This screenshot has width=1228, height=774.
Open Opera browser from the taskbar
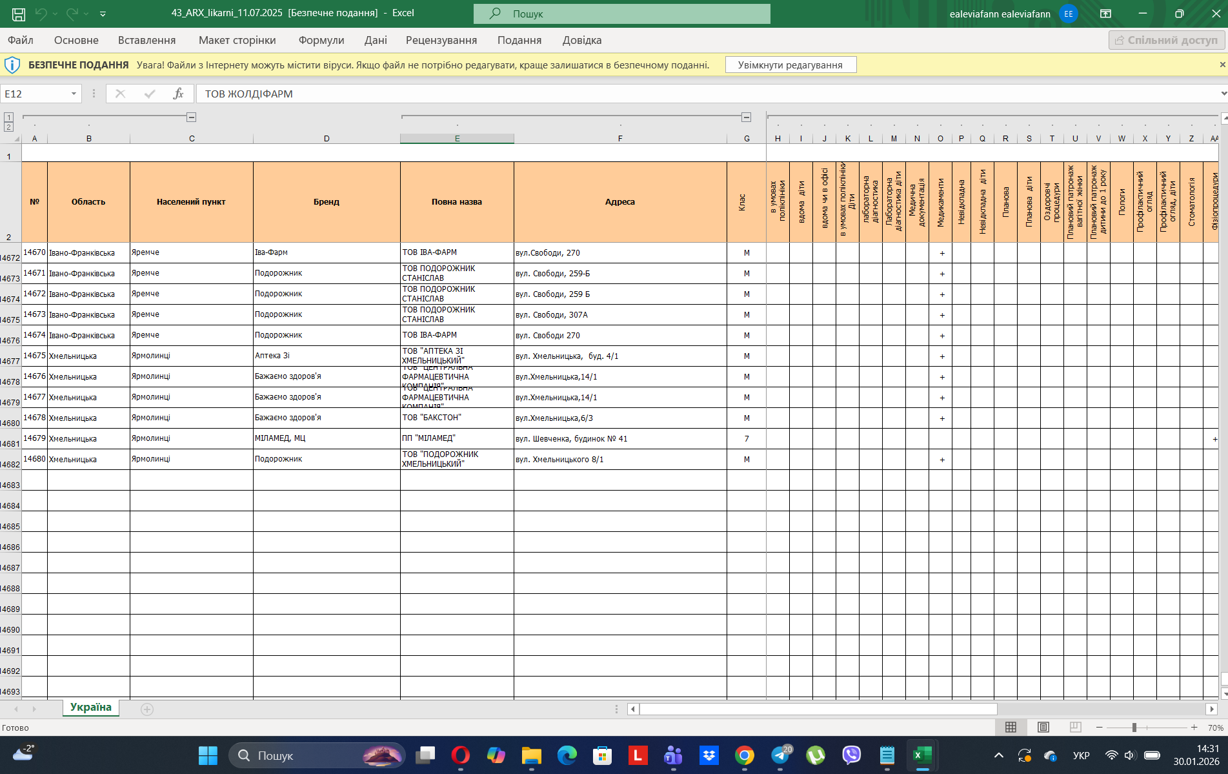(x=460, y=755)
